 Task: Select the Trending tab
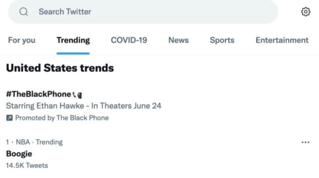tap(73, 40)
